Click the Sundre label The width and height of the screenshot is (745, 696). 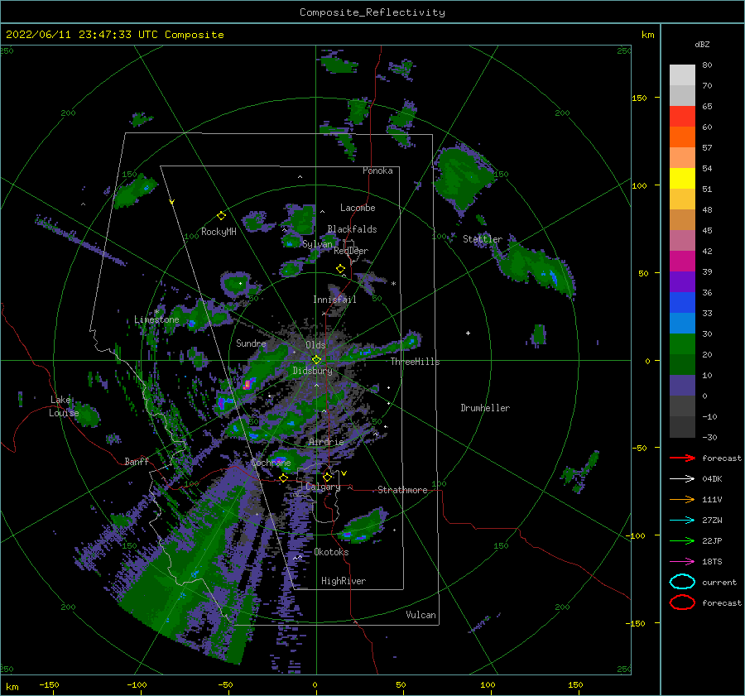click(x=251, y=343)
